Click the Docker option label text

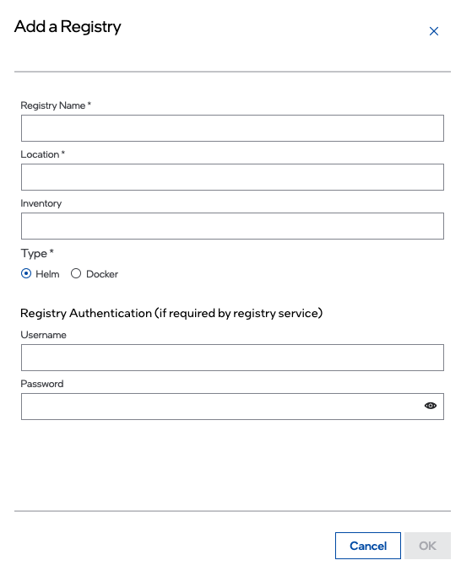point(102,274)
